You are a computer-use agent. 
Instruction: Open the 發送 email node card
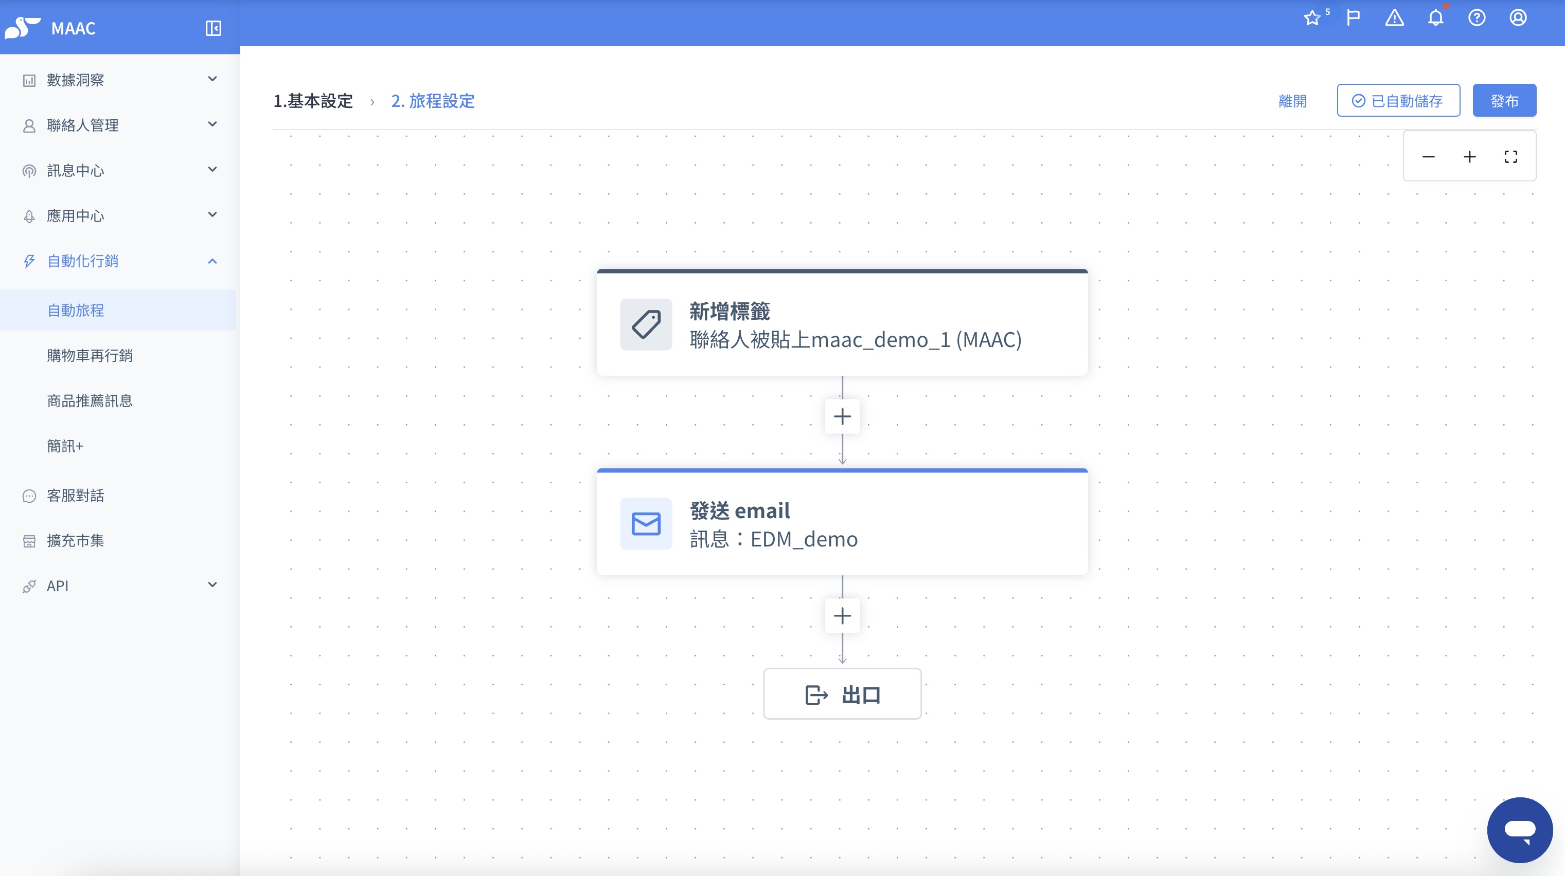point(842,522)
